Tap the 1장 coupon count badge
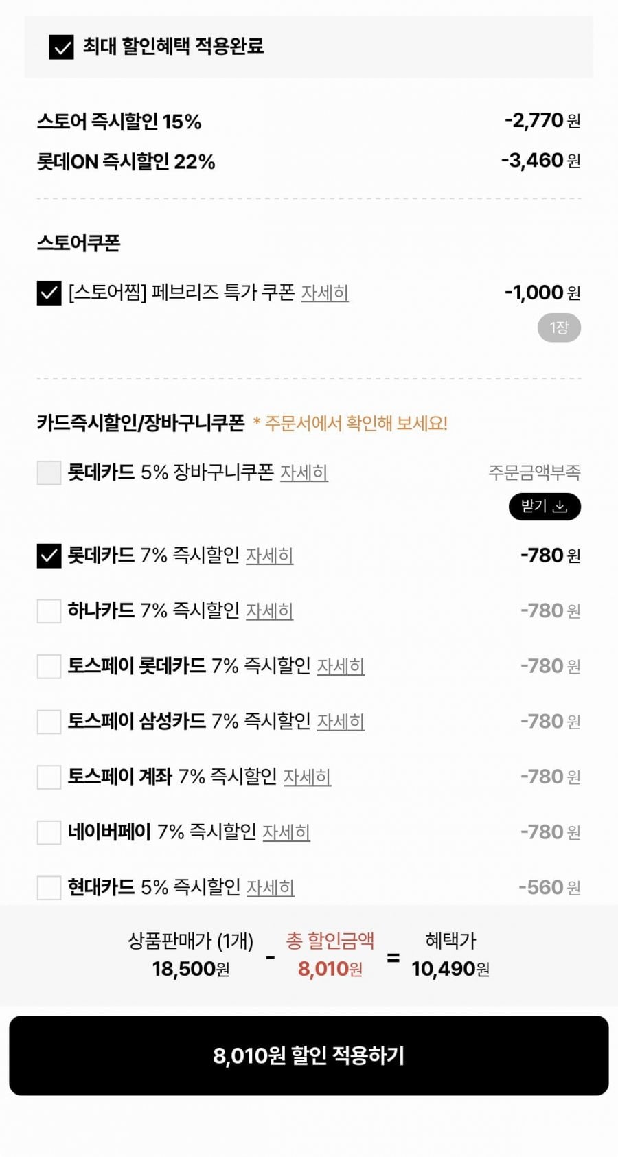Screen dimensions: 618x1157 pos(559,328)
